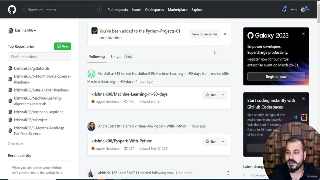Create a new repository with New button
The width and height of the screenshot is (320, 180).
[62, 46]
